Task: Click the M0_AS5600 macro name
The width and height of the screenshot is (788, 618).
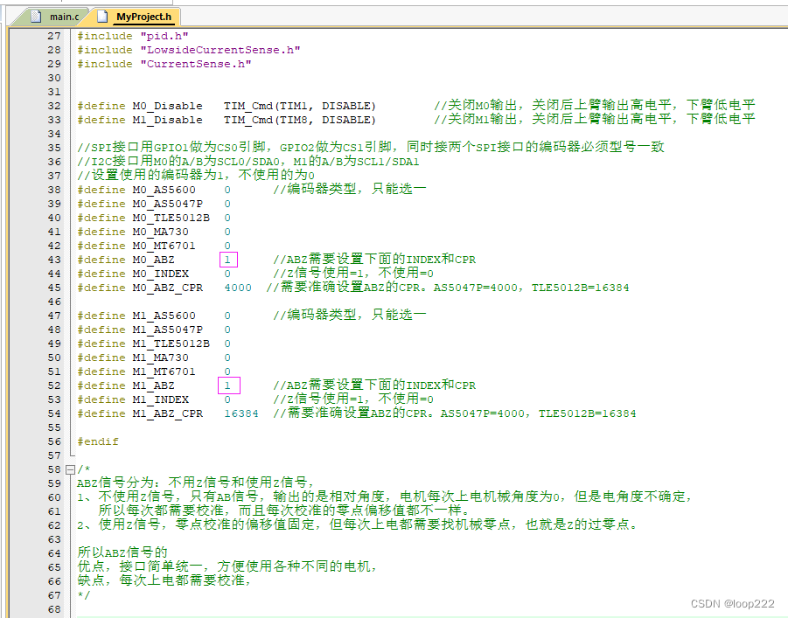Action: [164, 190]
